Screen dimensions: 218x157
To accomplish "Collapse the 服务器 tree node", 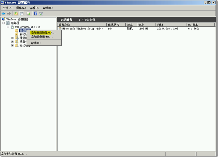I will tap(4, 23).
